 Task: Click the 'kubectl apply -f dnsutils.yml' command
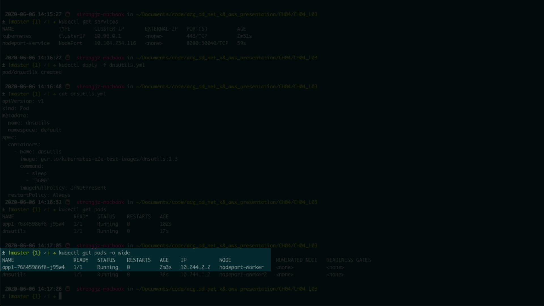pos(101,65)
